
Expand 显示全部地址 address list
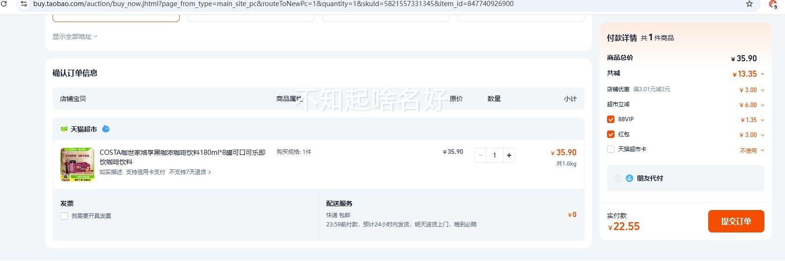point(75,36)
